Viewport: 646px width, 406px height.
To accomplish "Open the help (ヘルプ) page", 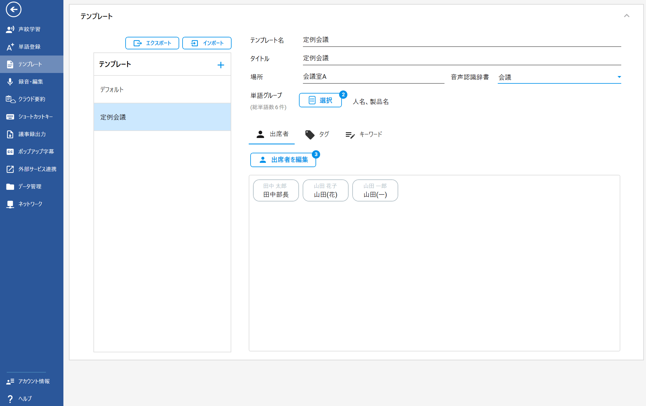I will (x=25, y=399).
